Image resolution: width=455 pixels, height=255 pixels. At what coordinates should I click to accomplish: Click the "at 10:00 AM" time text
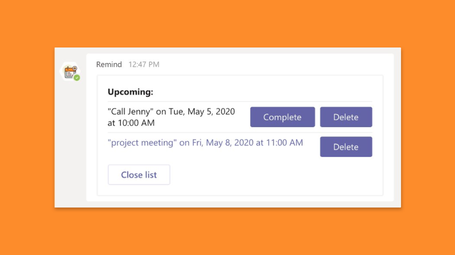pyautogui.click(x=131, y=123)
